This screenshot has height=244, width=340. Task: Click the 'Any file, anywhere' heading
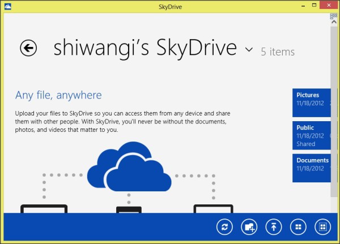click(58, 95)
